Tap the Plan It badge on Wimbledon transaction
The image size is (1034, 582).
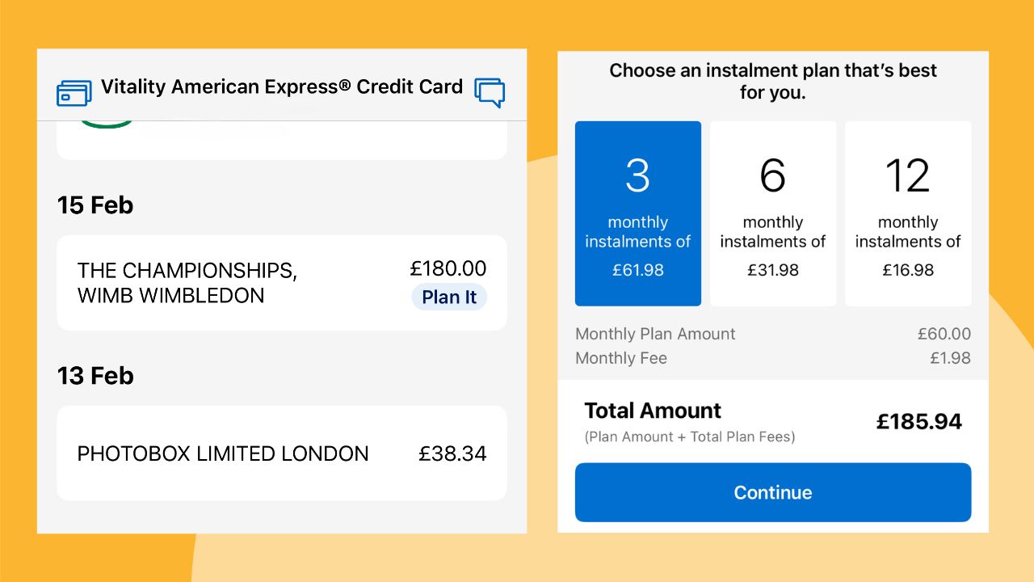point(449,297)
